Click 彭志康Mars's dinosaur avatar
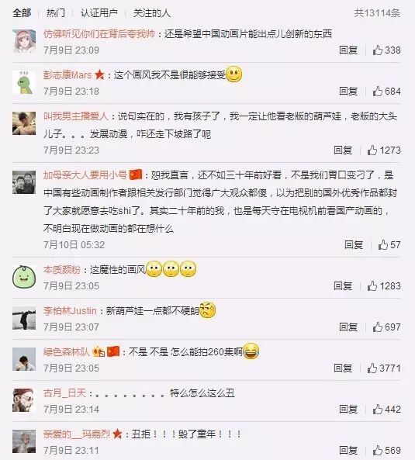 [24, 82]
